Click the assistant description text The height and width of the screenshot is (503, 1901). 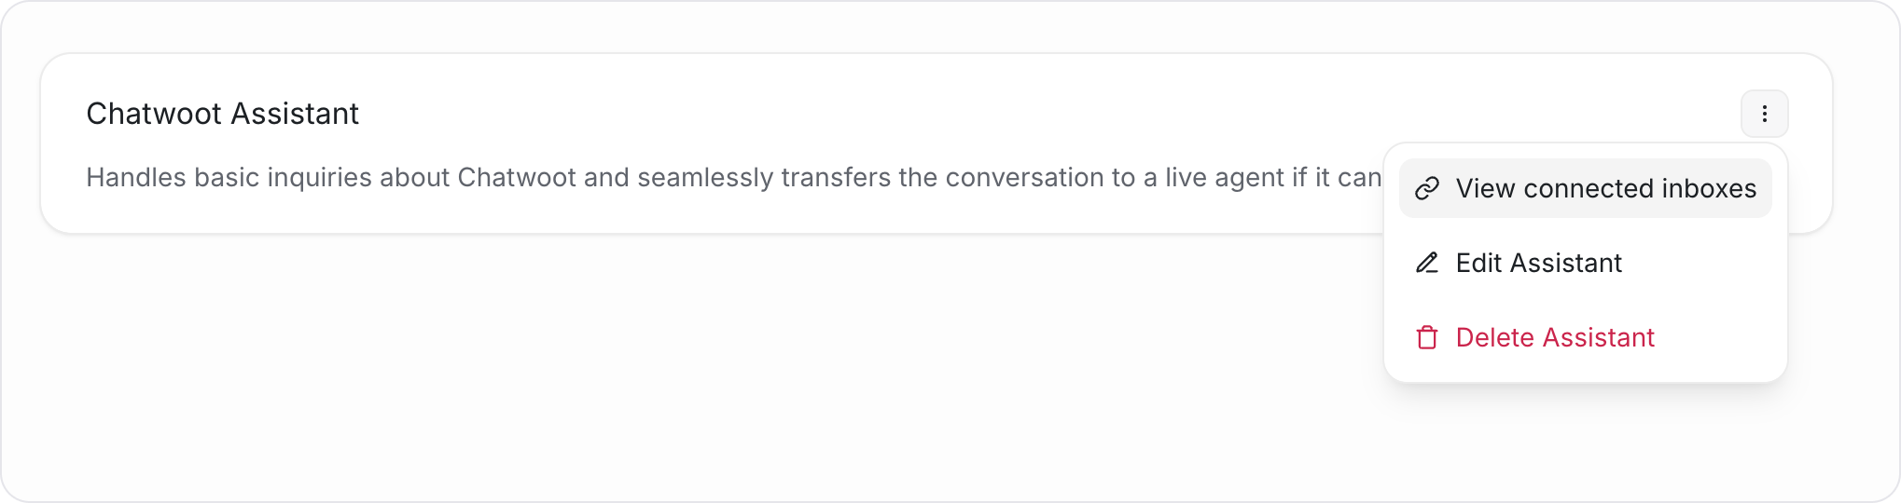coord(733,177)
